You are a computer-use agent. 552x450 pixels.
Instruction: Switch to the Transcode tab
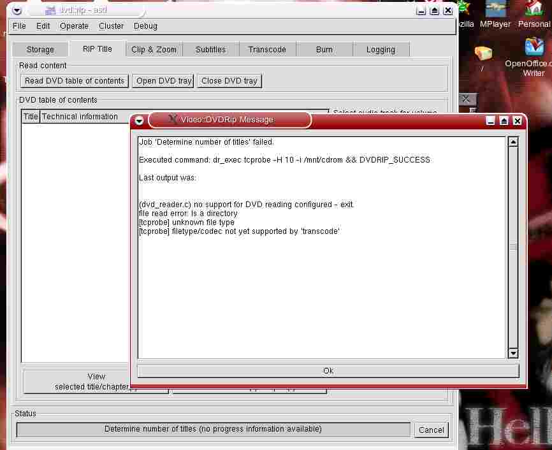(x=267, y=50)
